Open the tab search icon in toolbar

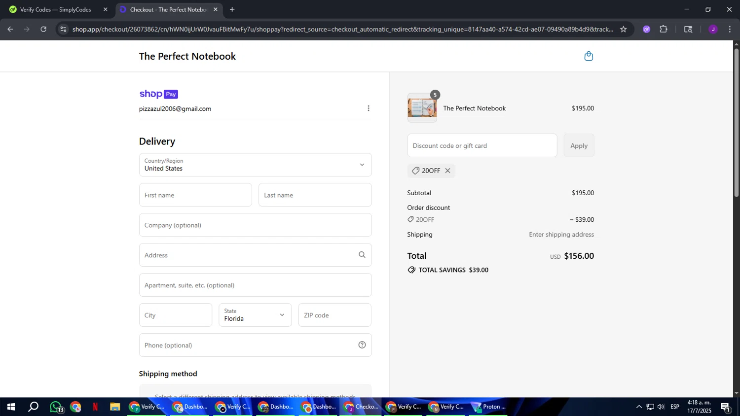pyautogui.click(x=688, y=29)
